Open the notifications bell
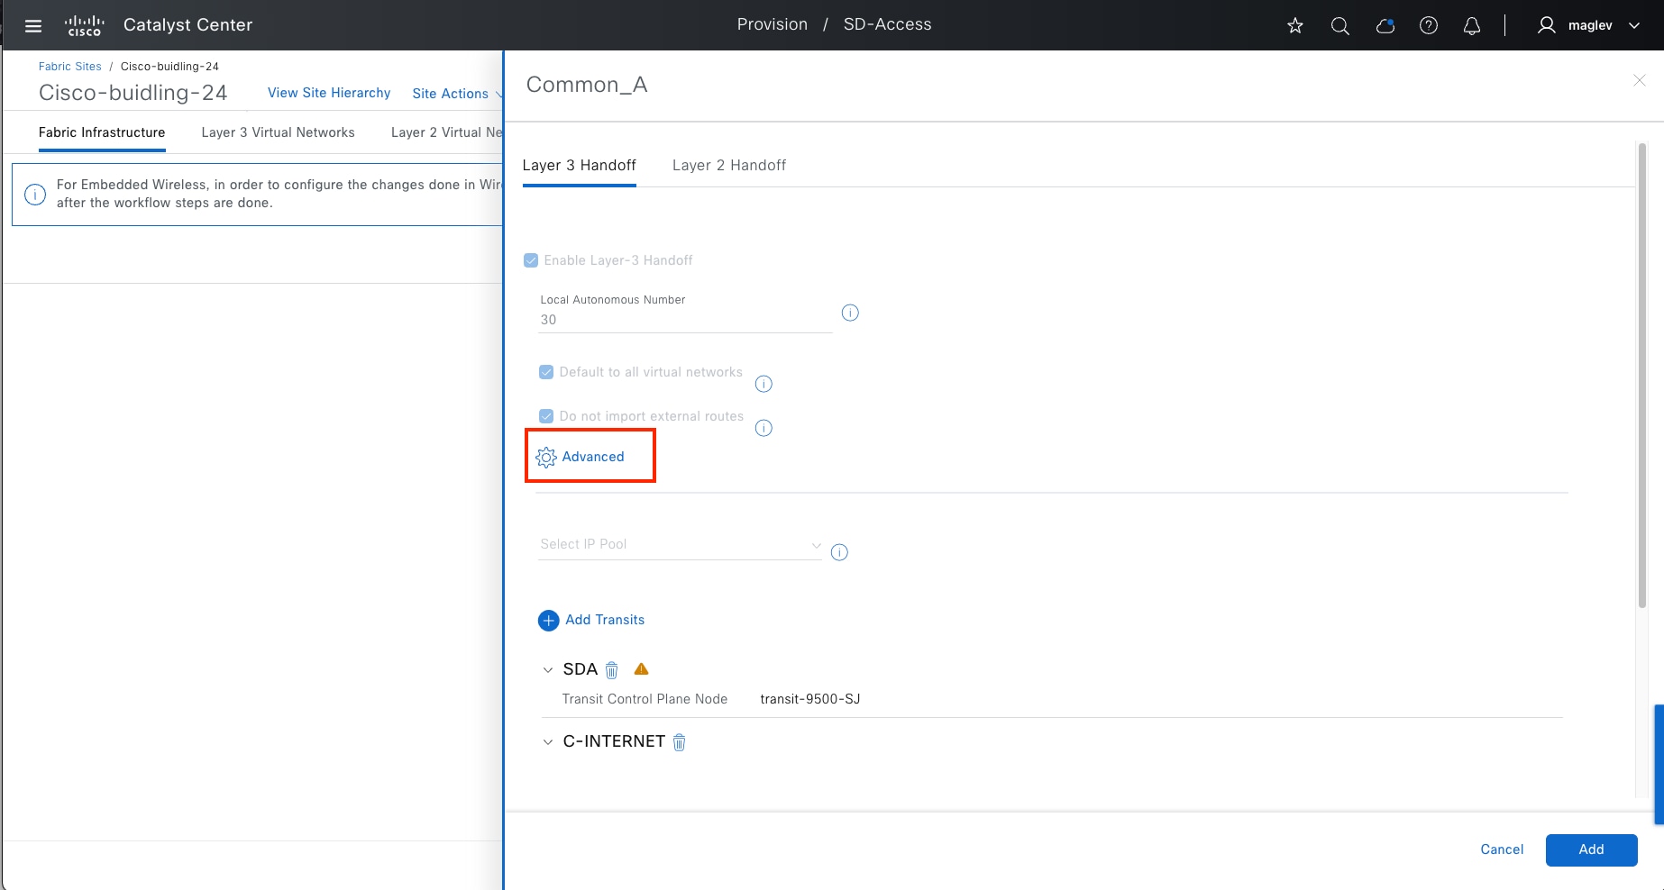This screenshot has height=890, width=1664. pyautogui.click(x=1472, y=25)
